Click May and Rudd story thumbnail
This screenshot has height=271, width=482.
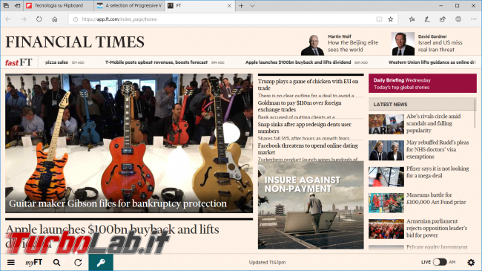pos(386,150)
